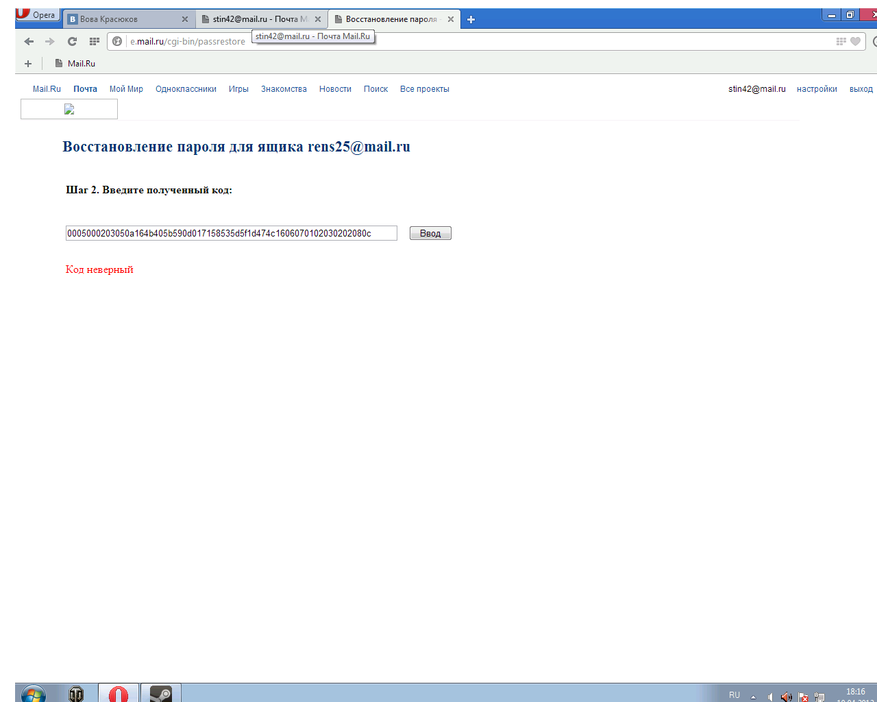Screen dimensions: 877x702
Task: Close the Восстановление пароля tab
Action: [x=451, y=19]
